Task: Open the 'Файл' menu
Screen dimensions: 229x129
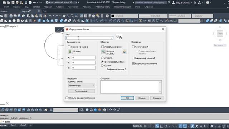Action: 6,7
